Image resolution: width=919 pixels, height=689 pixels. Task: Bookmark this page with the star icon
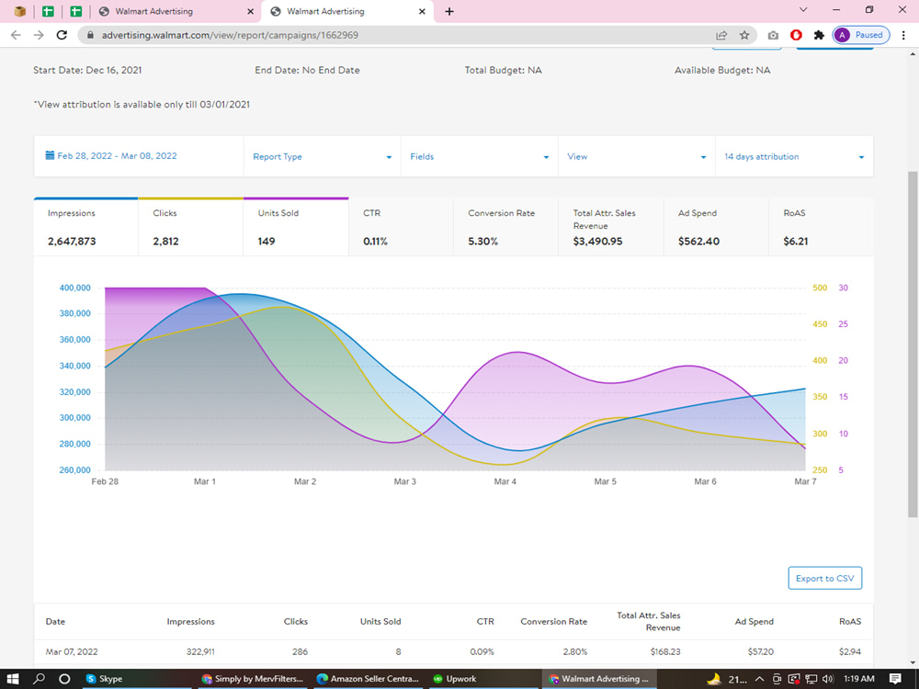pos(744,35)
